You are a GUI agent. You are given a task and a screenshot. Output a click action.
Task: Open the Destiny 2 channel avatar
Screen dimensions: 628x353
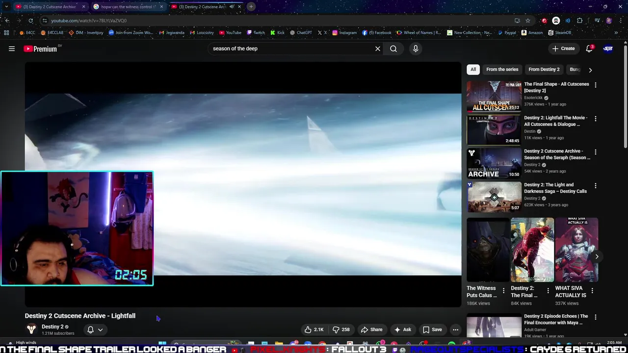(x=31, y=329)
